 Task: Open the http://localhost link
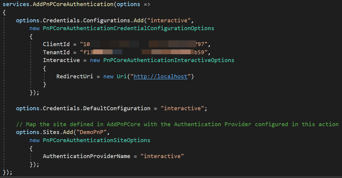click(x=160, y=76)
